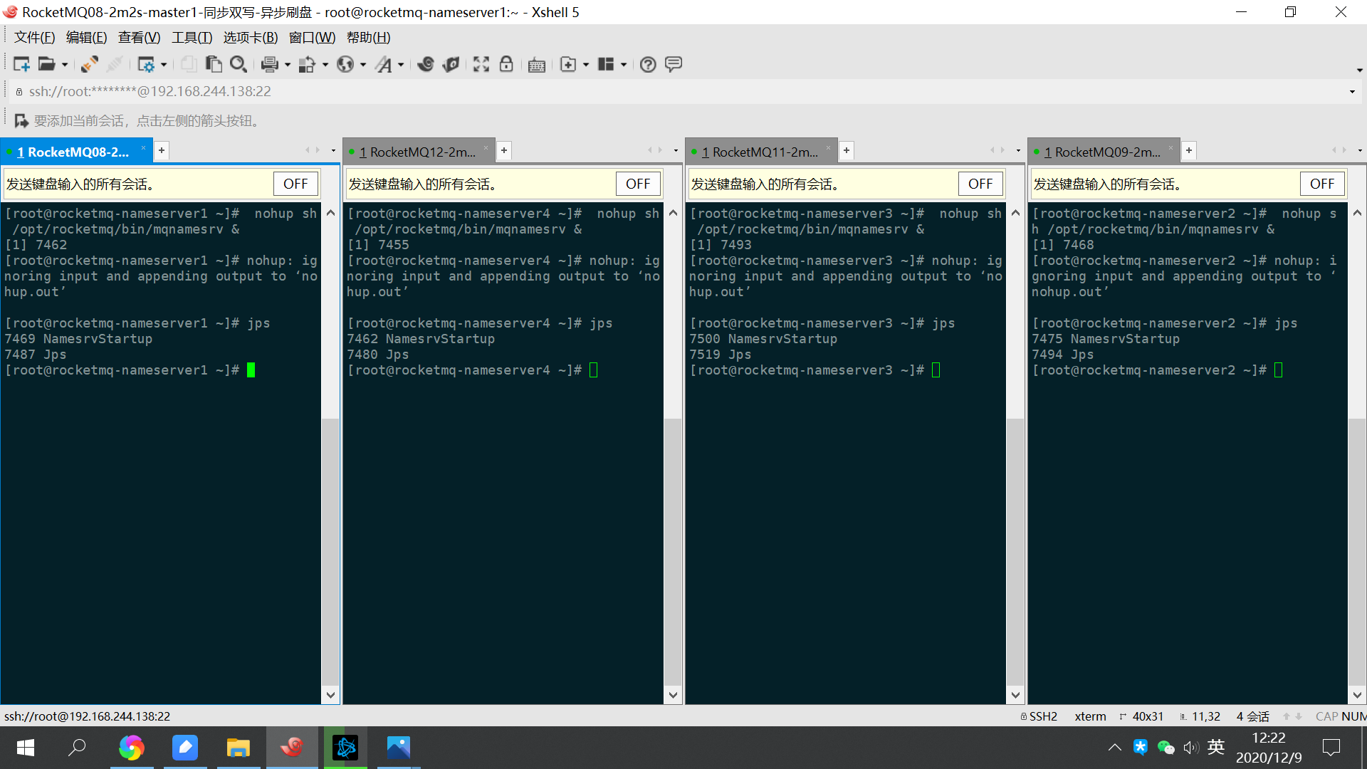Click WeChat icon in system tray
The image size is (1367, 769).
tap(1166, 747)
